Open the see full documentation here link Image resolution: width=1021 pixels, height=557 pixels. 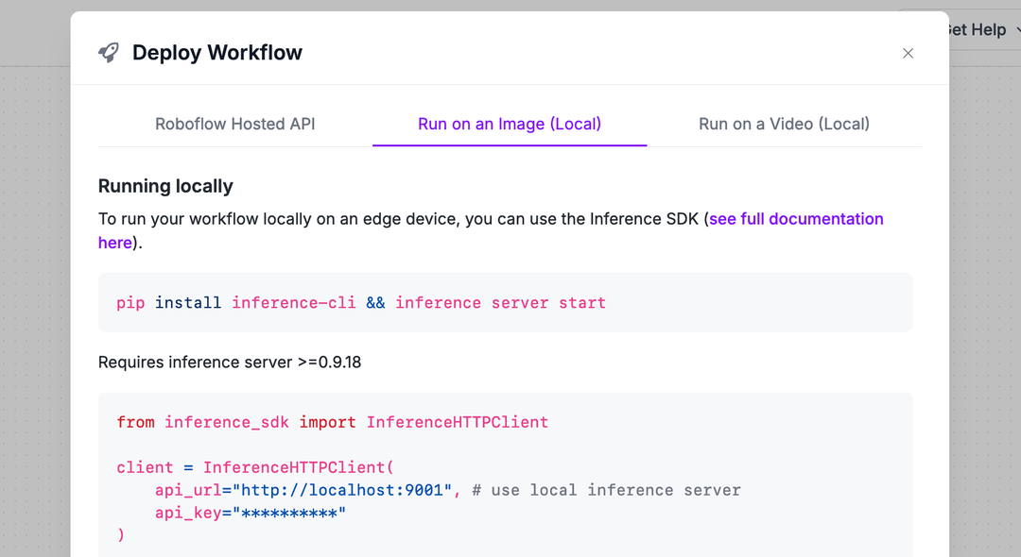[796, 218]
